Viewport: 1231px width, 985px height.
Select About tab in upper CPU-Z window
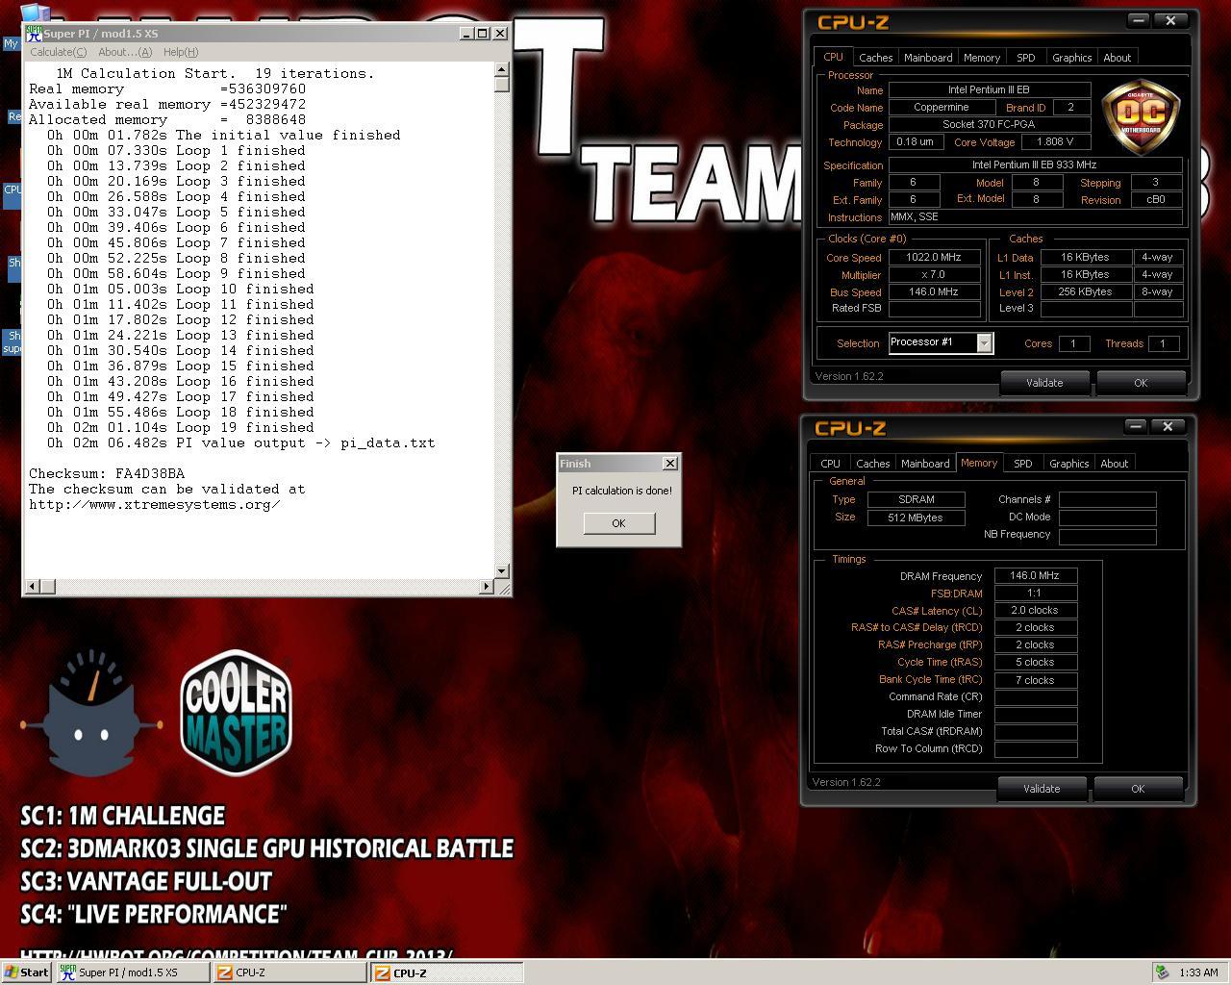(1117, 58)
